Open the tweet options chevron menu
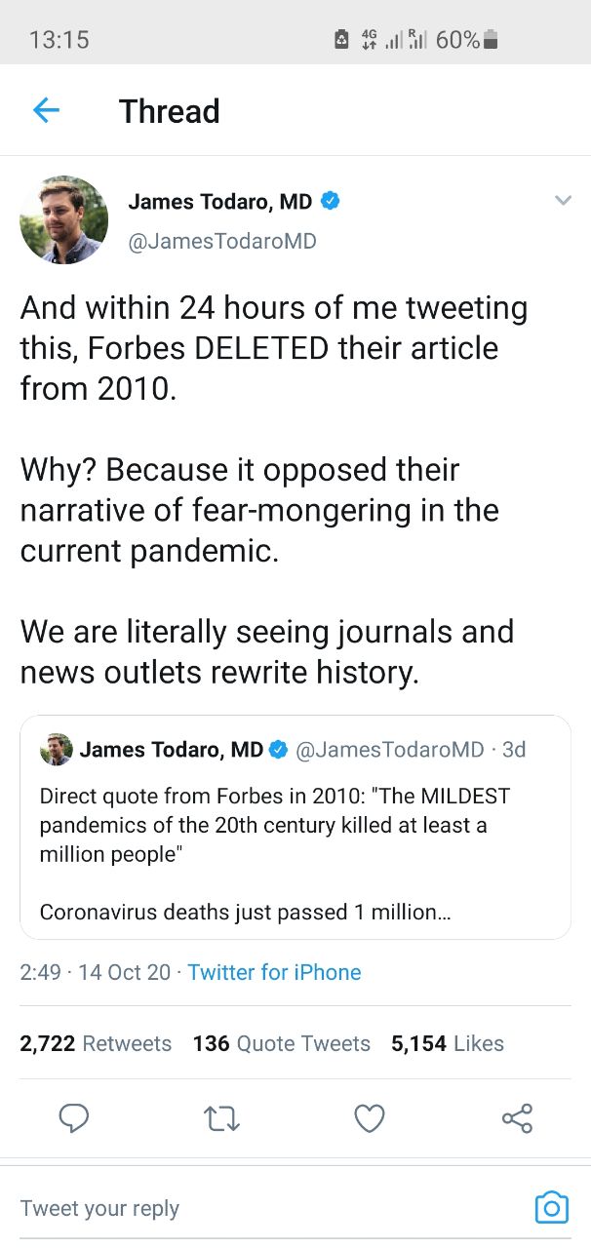 pyautogui.click(x=562, y=201)
